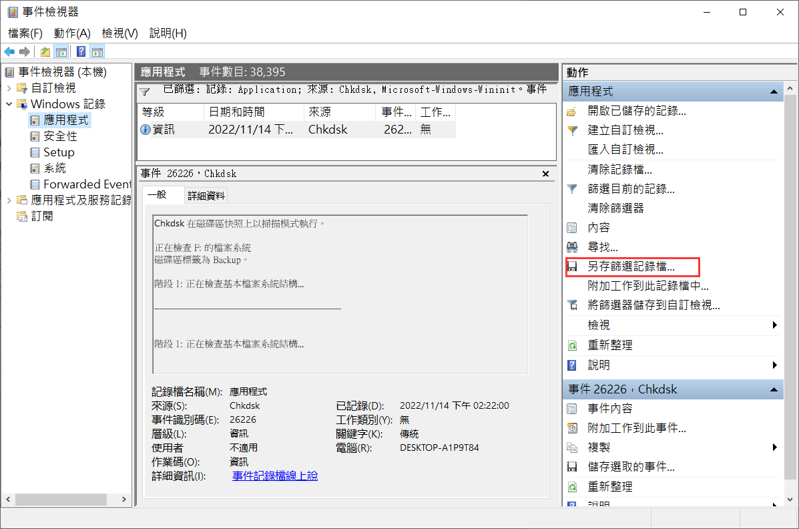Click the Back arrow toolbar icon
799x529 pixels.
click(9, 51)
